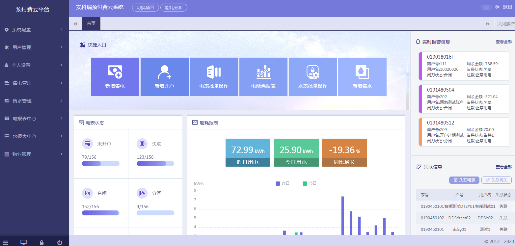The height and width of the screenshot is (246, 515).
Task: Click the 合闸 152/156 progress bar
Action: tap(101, 213)
